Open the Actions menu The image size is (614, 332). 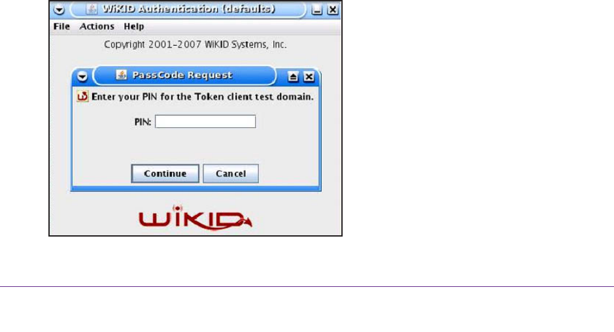97,26
